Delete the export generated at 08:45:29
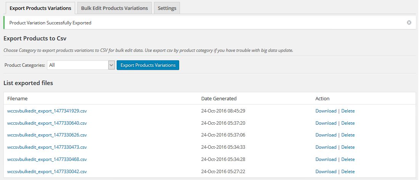This screenshot has height=180, width=419. [x=348, y=111]
